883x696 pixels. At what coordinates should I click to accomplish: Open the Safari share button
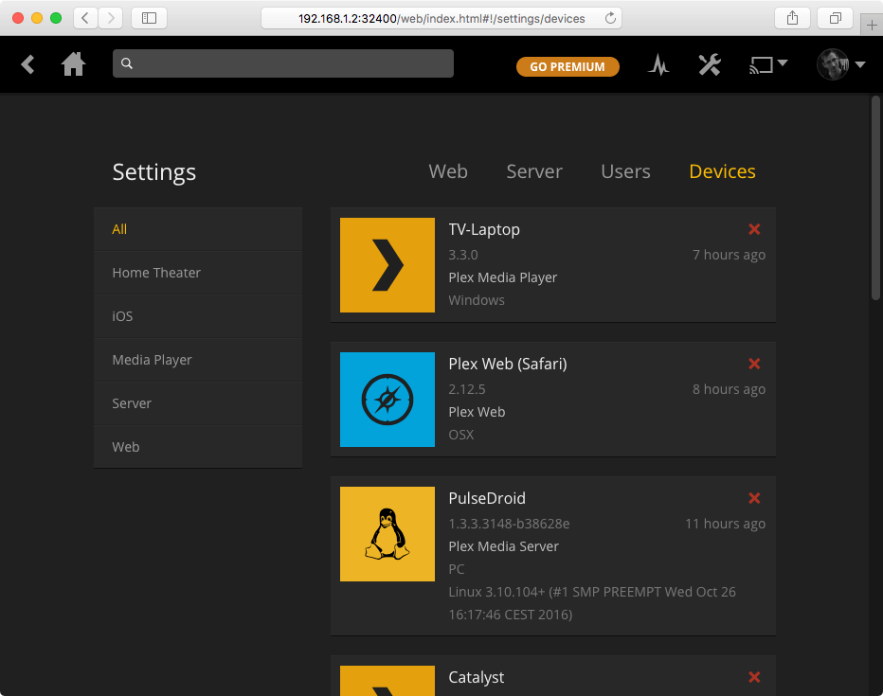[792, 18]
